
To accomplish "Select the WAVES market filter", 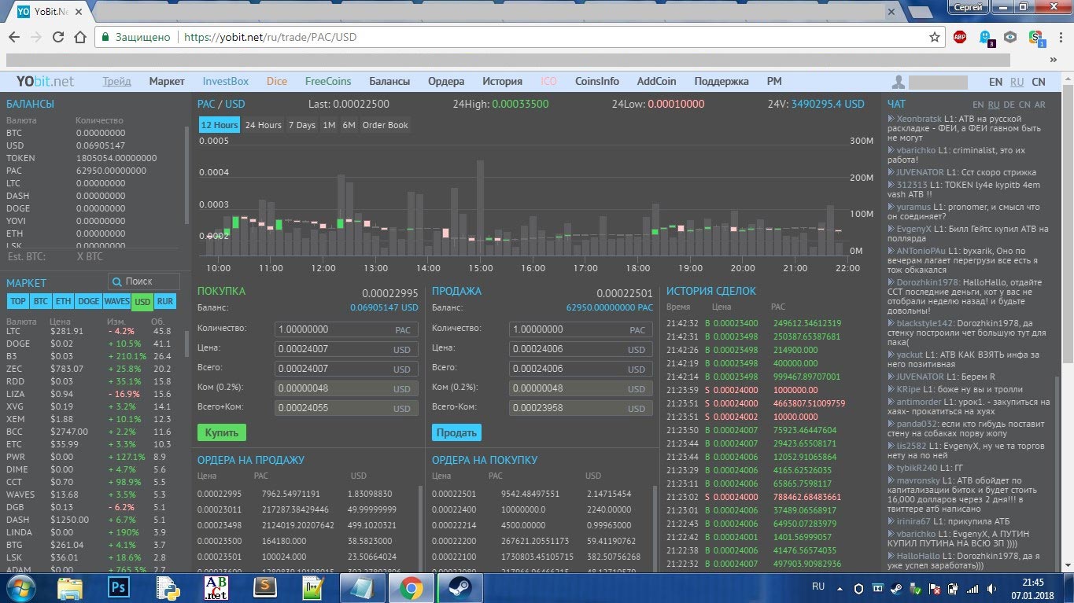I will [117, 301].
